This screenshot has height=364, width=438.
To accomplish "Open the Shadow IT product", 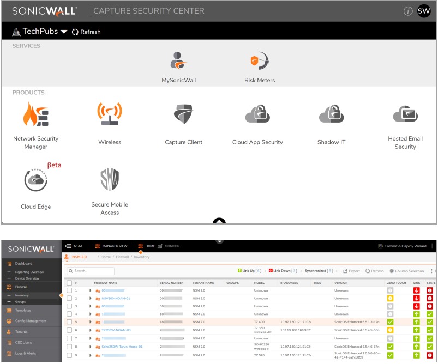I will point(331,124).
